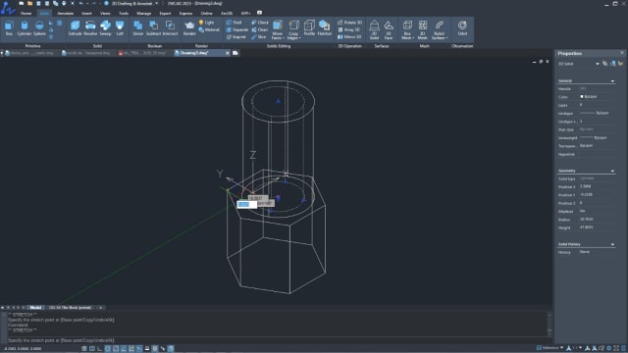The image size is (628, 353).
Task: Apply the Subtract boolean operation
Action: (x=153, y=28)
